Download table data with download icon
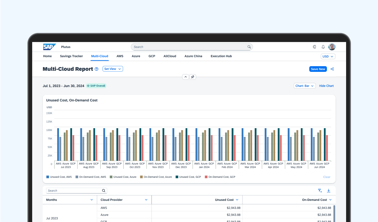This screenshot has width=378, height=222. pos(329,191)
